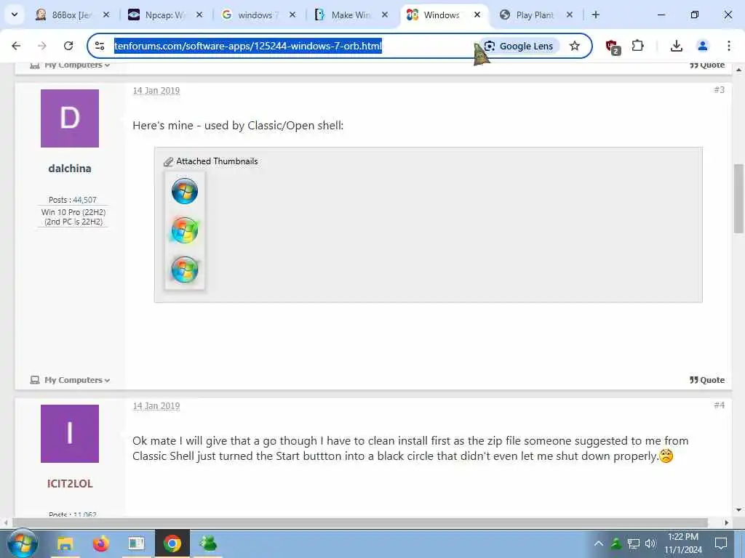745x558 pixels.
Task: Quote dalchina's post number 3
Action: (x=707, y=380)
